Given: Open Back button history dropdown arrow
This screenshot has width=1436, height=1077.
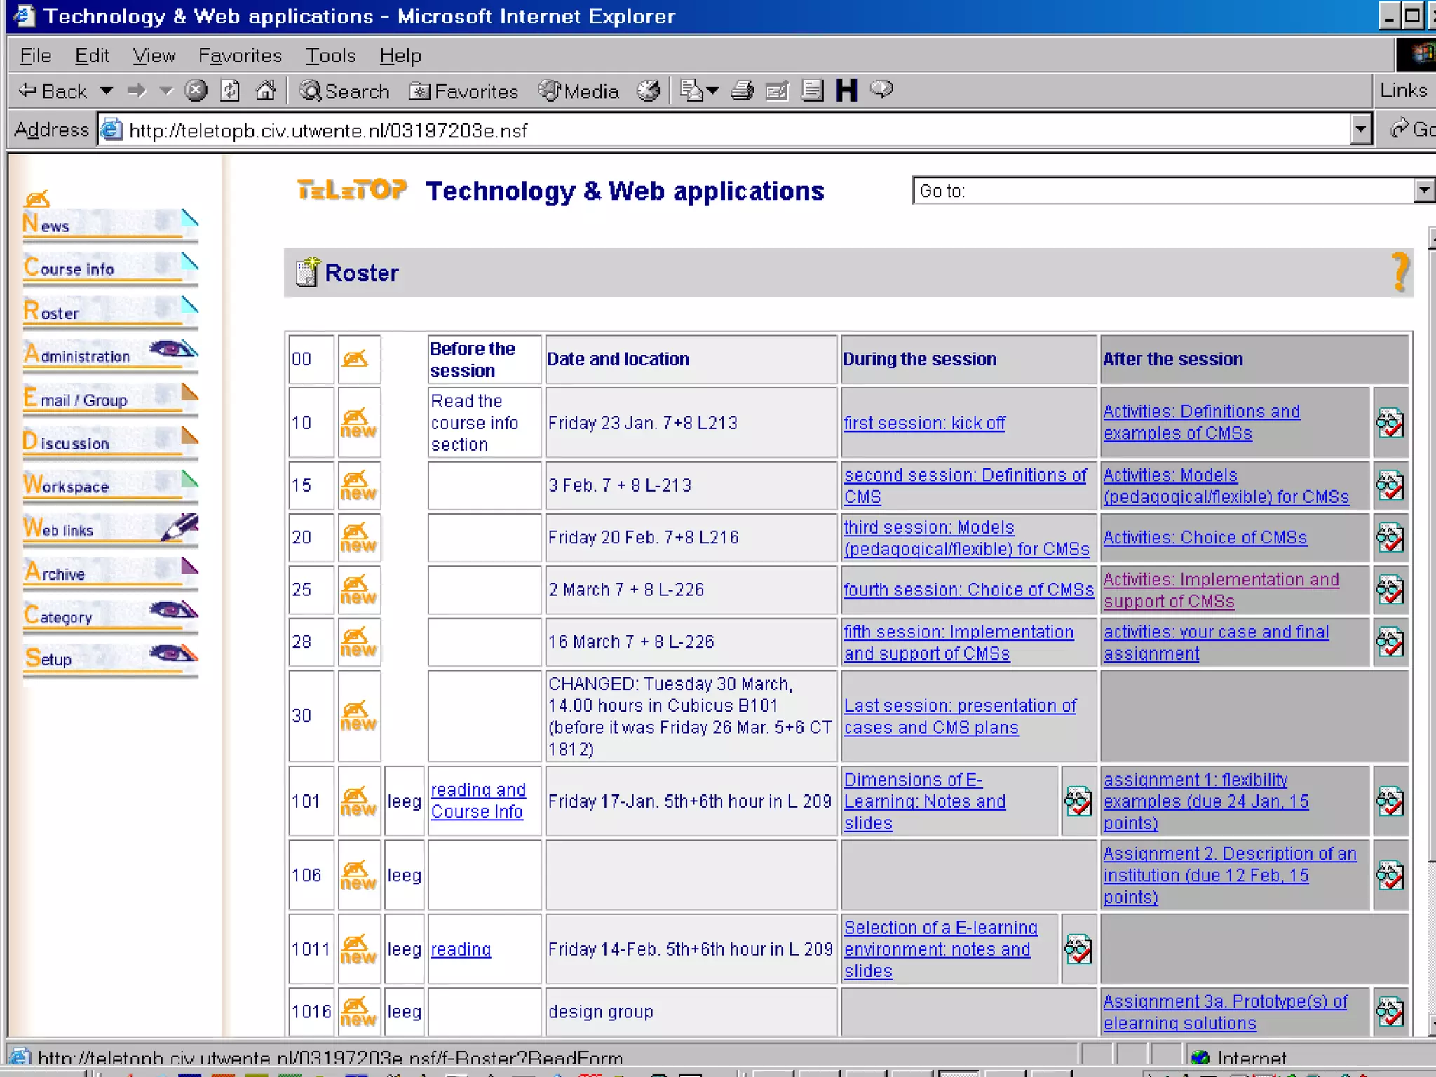Looking at the screenshot, I should (107, 90).
